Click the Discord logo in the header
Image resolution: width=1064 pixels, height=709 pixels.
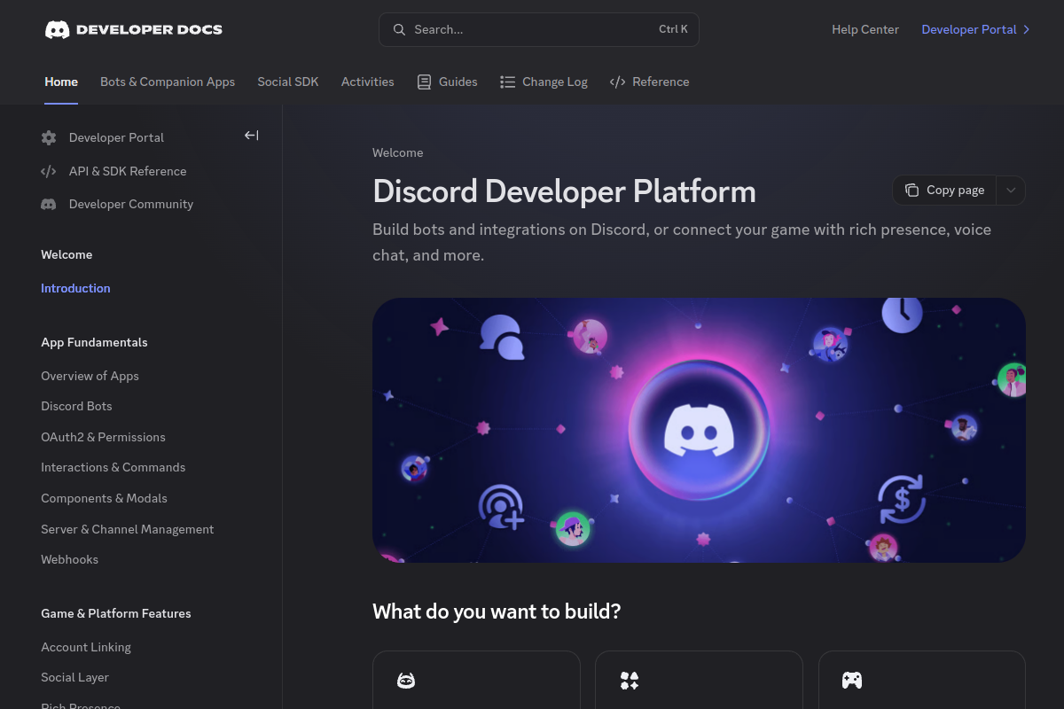coord(58,29)
